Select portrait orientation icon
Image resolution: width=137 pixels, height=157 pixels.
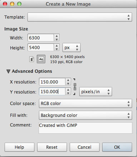click(x=31, y=59)
